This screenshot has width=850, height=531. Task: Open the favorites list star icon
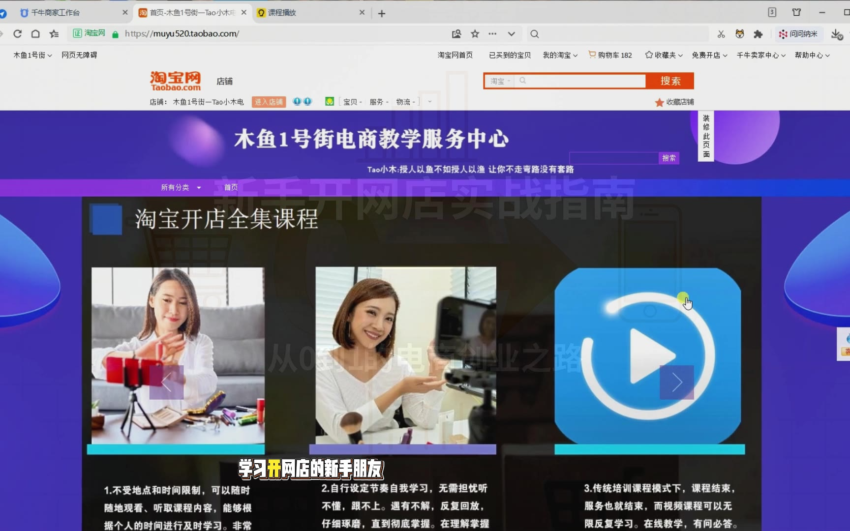(54, 34)
